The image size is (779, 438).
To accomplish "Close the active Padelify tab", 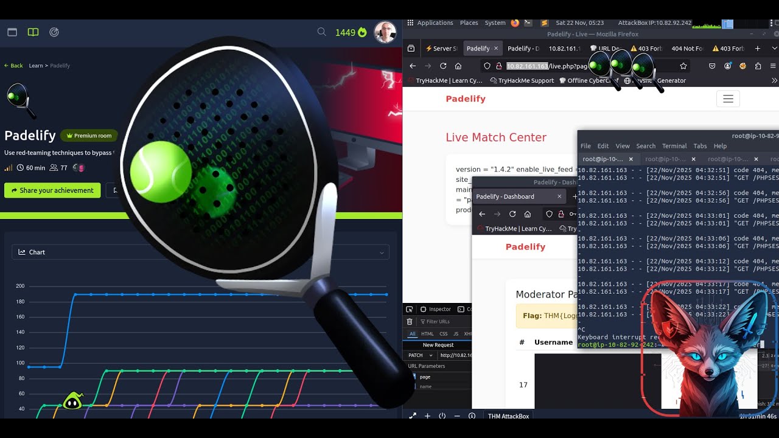I will tap(495, 49).
